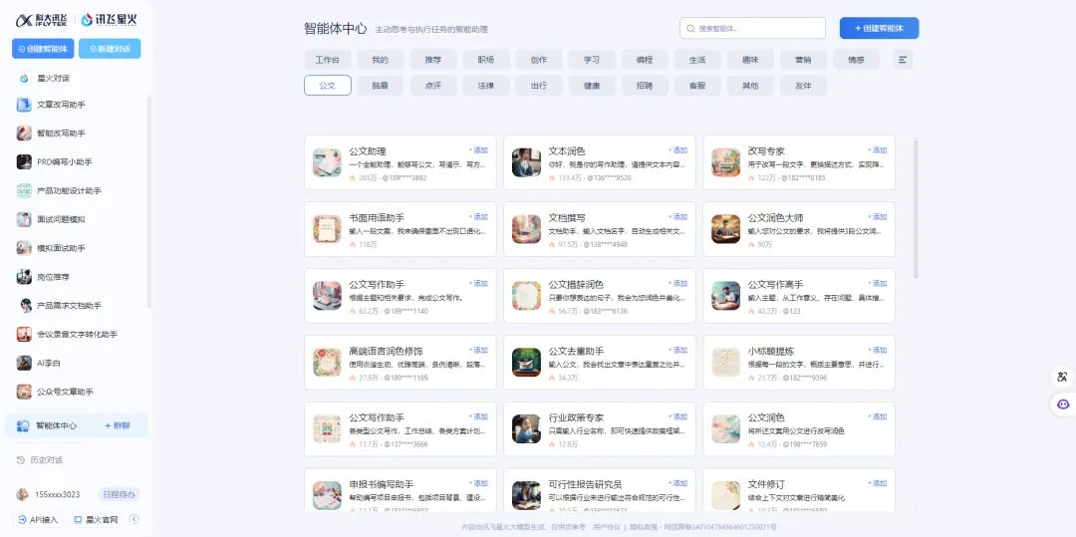Open 星火对话 icon in the sidebar

tap(24, 78)
